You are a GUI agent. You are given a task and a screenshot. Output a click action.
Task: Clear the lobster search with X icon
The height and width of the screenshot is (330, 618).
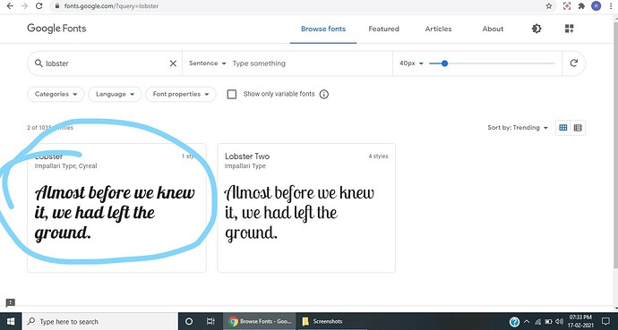click(173, 63)
